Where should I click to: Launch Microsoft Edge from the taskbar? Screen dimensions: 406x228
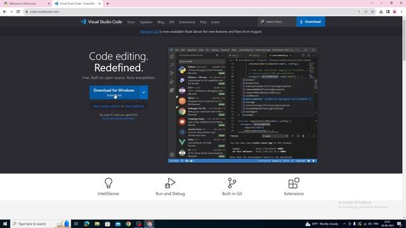(87, 224)
